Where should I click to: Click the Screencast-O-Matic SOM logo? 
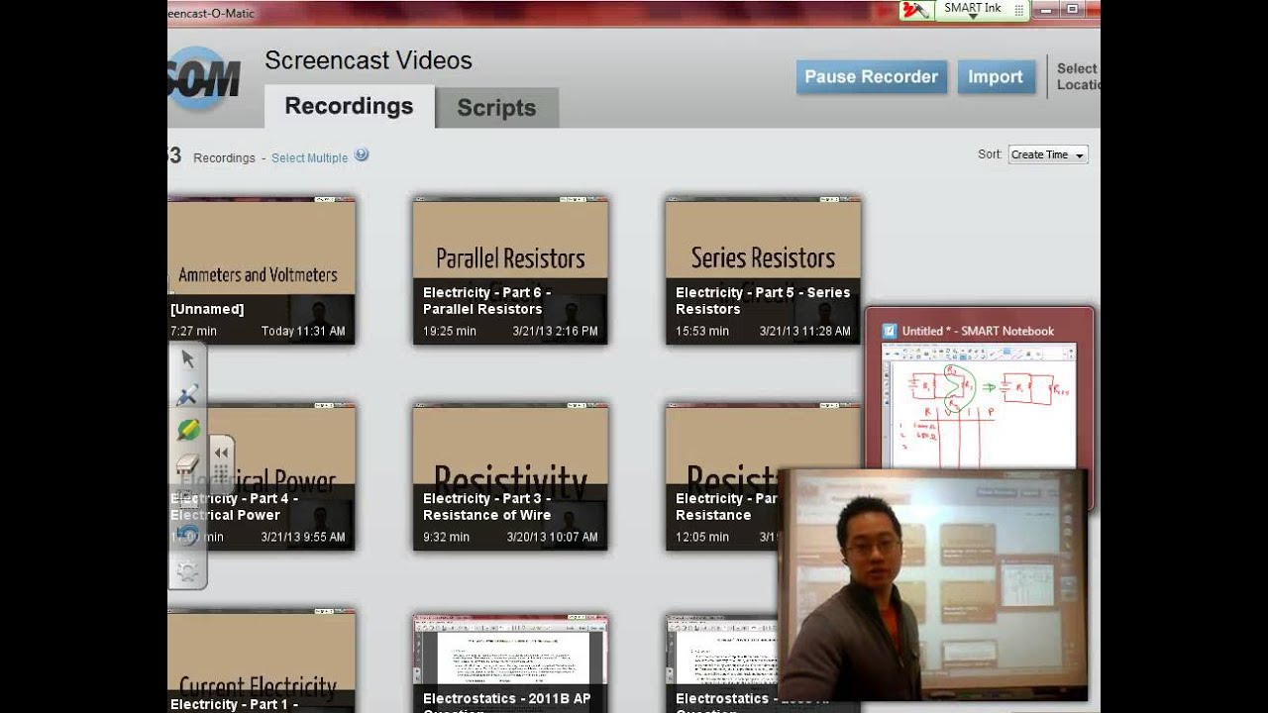pos(204,78)
